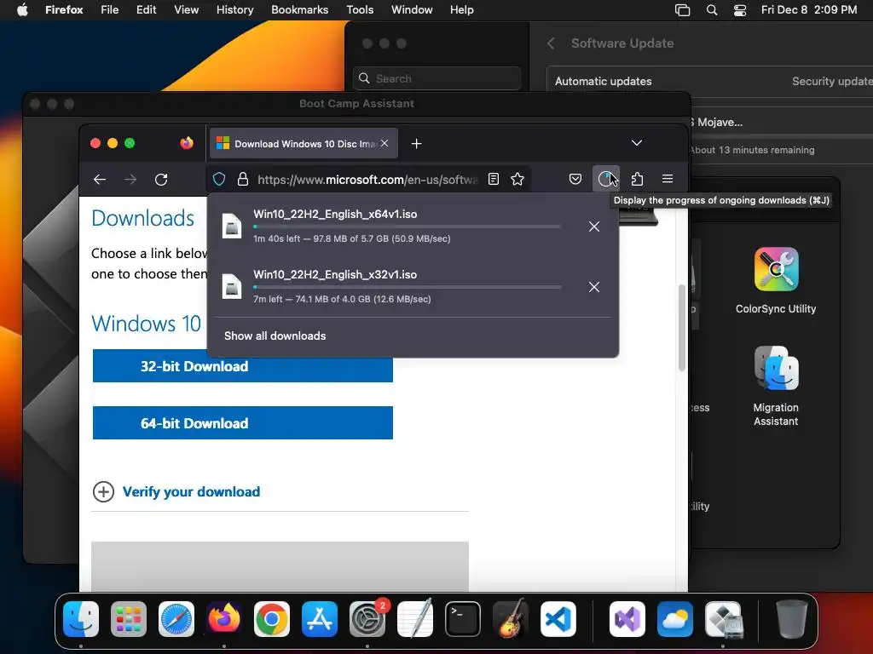Viewport: 873px width, 654px height.
Task: Click the 64-bit Download button
Action: [243, 423]
